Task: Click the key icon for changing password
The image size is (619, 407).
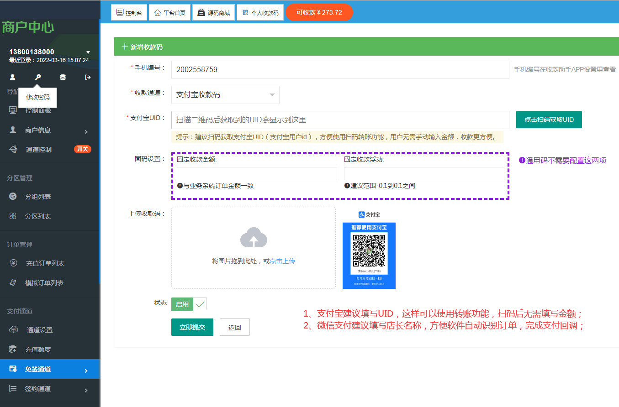Action: tap(37, 78)
